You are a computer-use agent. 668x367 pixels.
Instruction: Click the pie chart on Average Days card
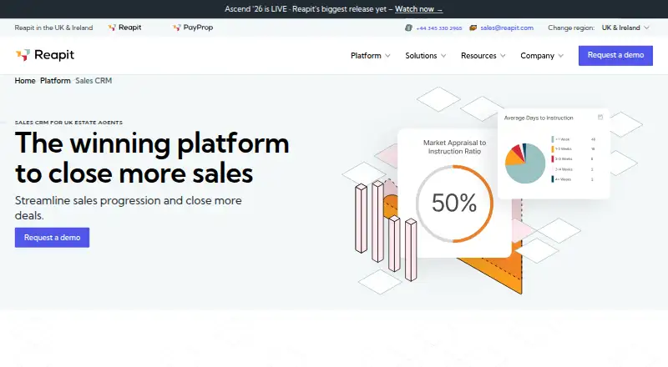(525, 163)
